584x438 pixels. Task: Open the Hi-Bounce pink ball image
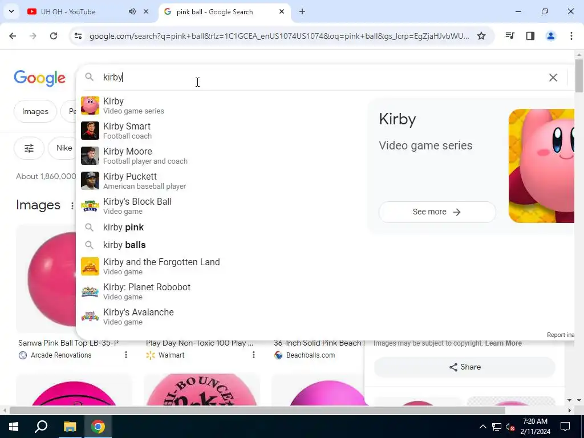tap(201, 390)
